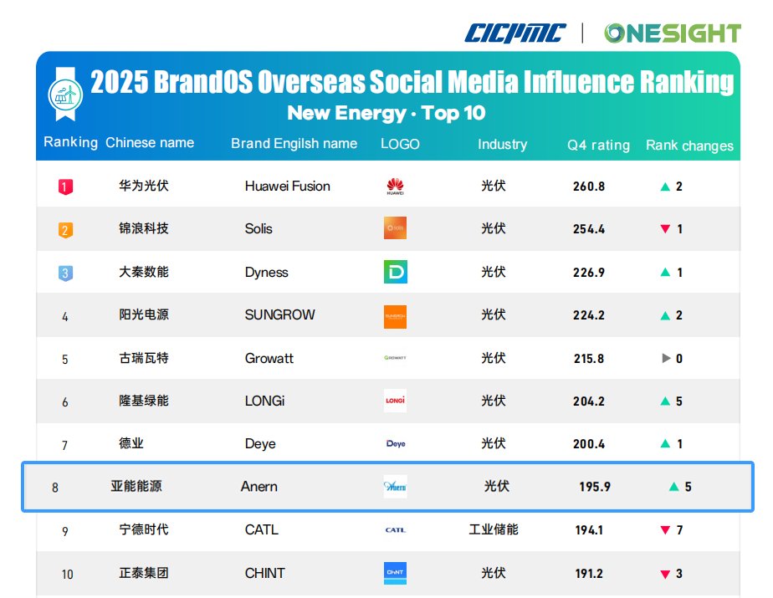
Task: Click the down arrow beside CHINT
Action: [x=665, y=574]
